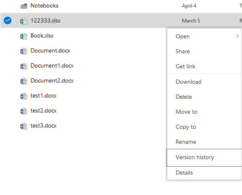Click the Excel icon beside Book.xlsx
Viewport: 242px width, 195px height.
click(x=24, y=36)
